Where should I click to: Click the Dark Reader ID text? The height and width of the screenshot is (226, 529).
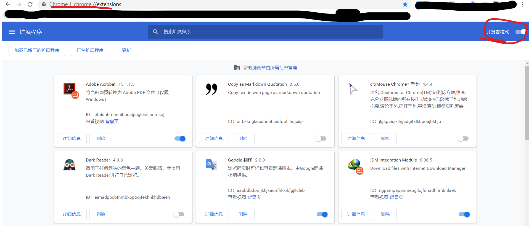[x=128, y=197]
